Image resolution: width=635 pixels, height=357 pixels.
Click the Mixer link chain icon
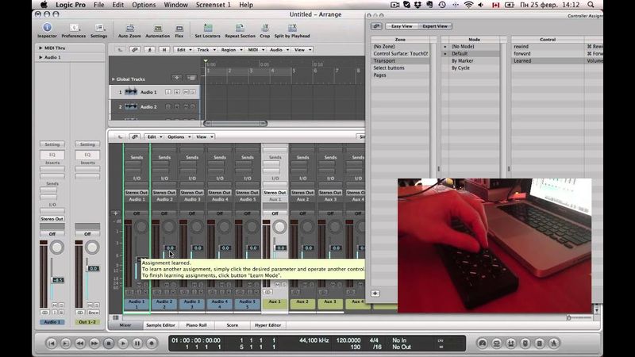coord(135,136)
